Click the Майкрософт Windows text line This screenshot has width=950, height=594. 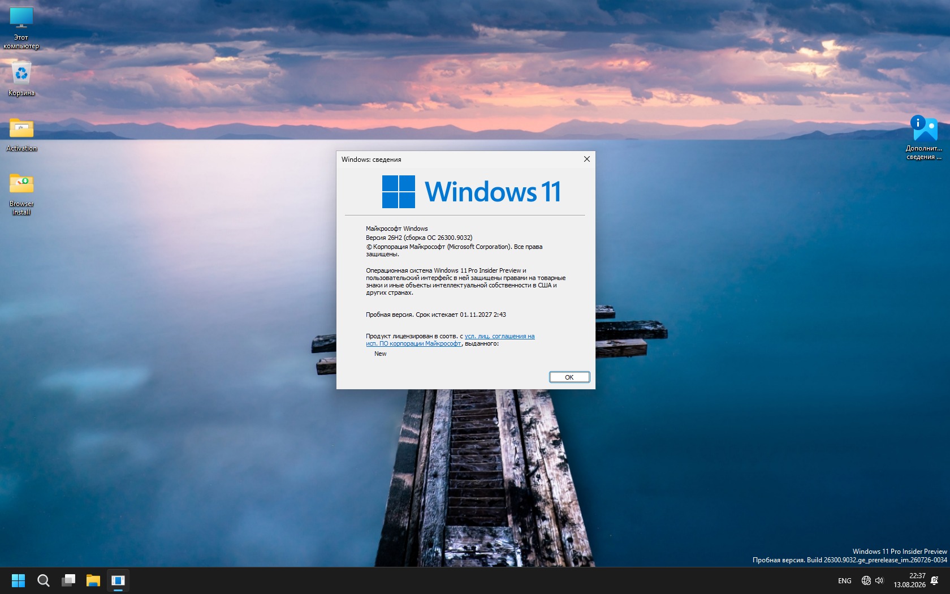[397, 229]
